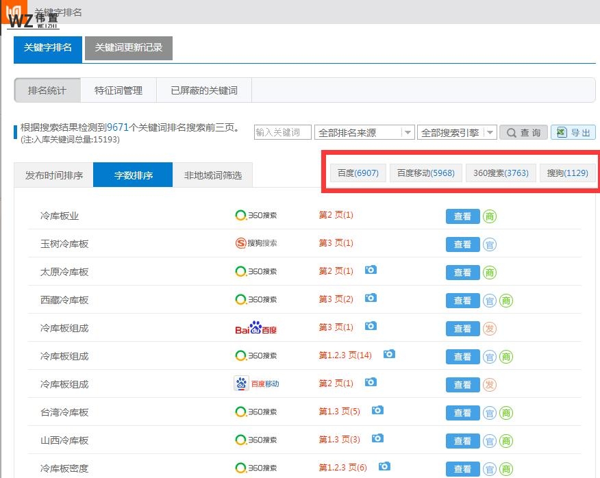The image size is (600, 478).
Task: Click the 官 icon on the 台湾冷库板 row
Action: tap(491, 413)
